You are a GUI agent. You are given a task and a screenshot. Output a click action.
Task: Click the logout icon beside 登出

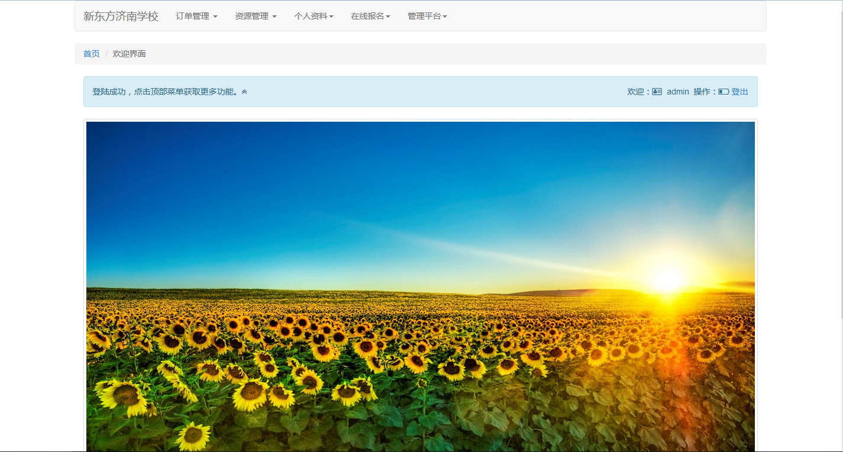pyautogui.click(x=724, y=92)
